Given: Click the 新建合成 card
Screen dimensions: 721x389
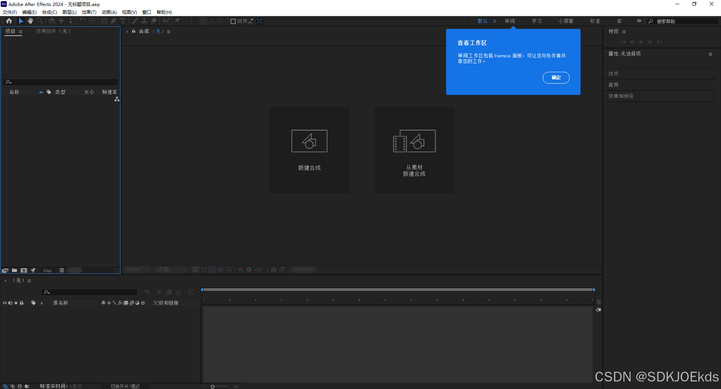Looking at the screenshot, I should pos(309,150).
